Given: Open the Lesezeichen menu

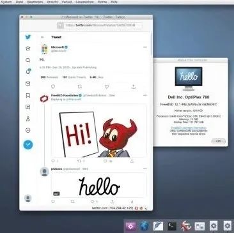Looking at the screenshot, I should pyautogui.click(x=85, y=2).
